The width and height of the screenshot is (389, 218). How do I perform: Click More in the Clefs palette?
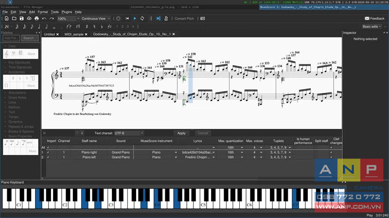click(31, 54)
